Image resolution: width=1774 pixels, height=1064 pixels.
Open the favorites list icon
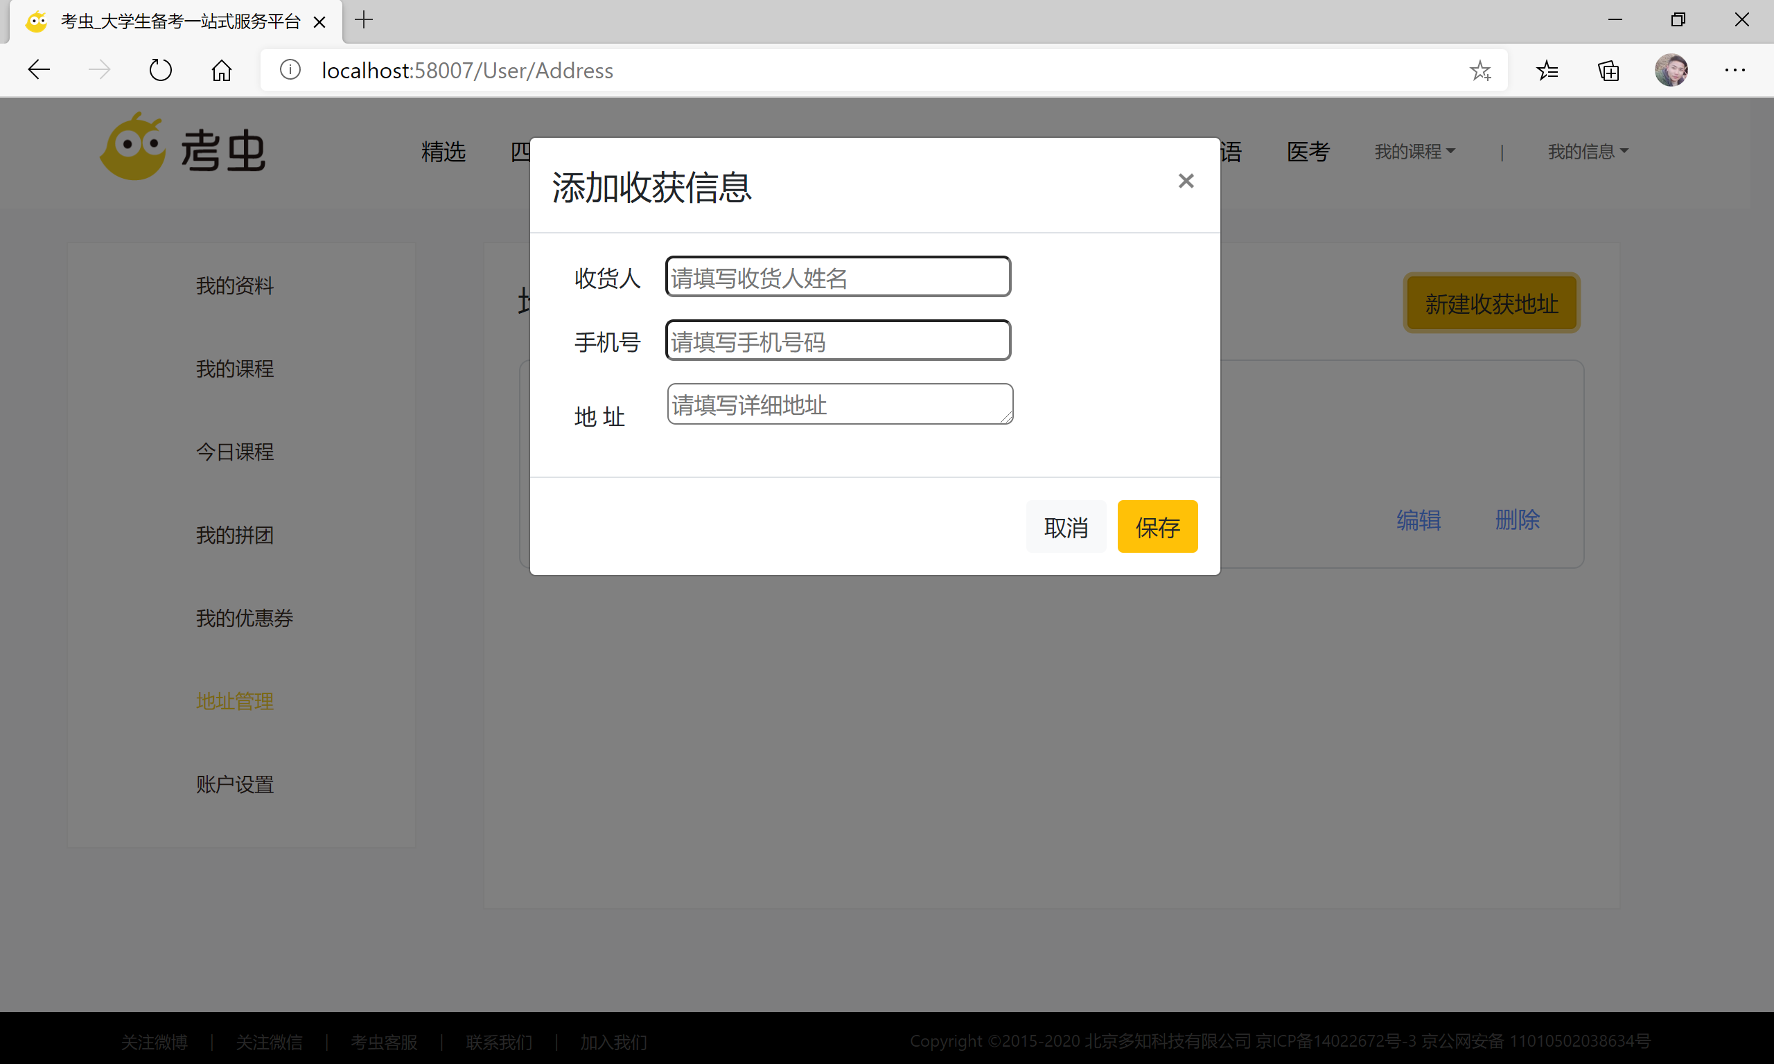click(1547, 70)
